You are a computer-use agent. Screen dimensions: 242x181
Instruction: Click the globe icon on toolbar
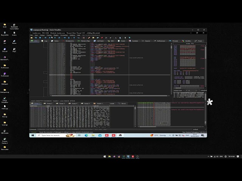129,38
